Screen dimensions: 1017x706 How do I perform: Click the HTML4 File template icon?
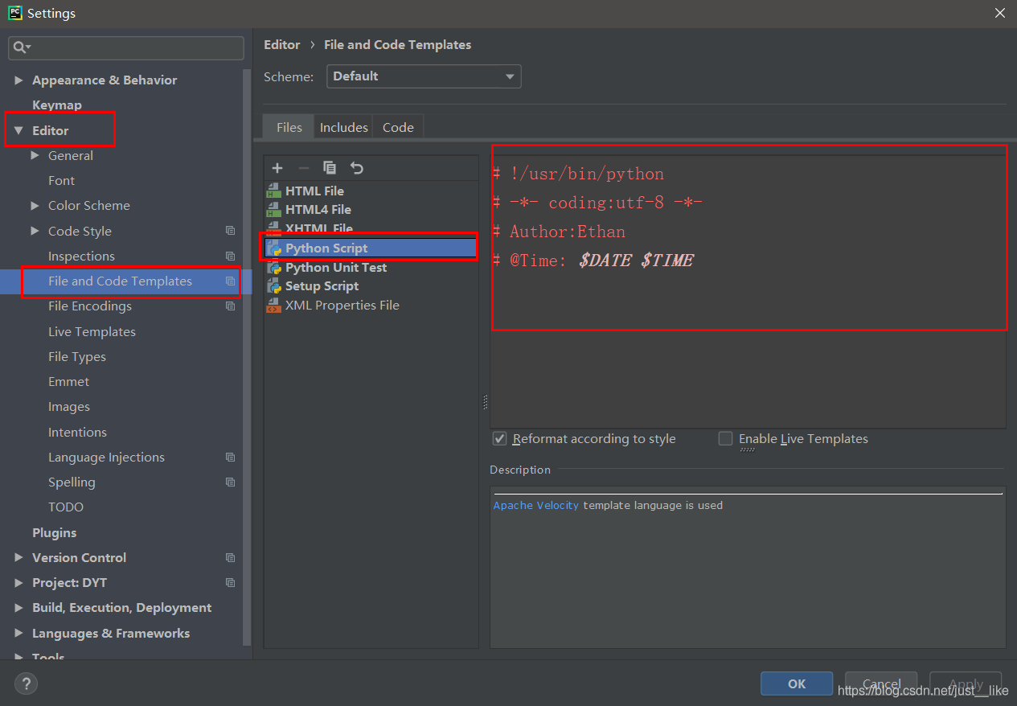[273, 210]
